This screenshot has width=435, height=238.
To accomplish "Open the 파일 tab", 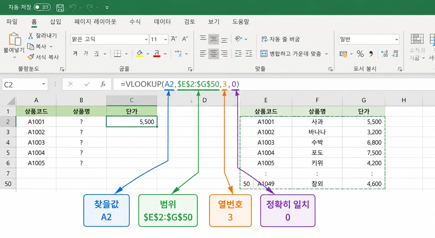I will (x=12, y=21).
